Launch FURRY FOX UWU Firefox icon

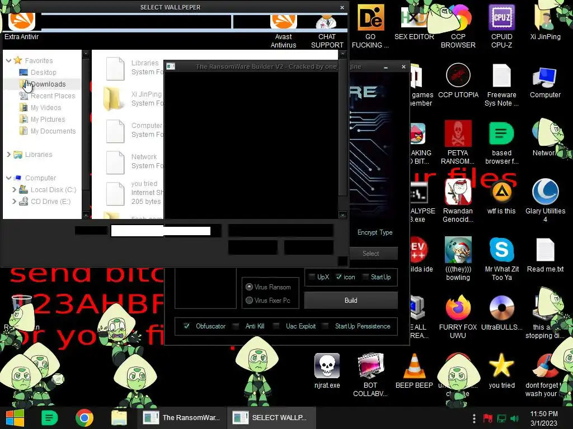pos(458,317)
